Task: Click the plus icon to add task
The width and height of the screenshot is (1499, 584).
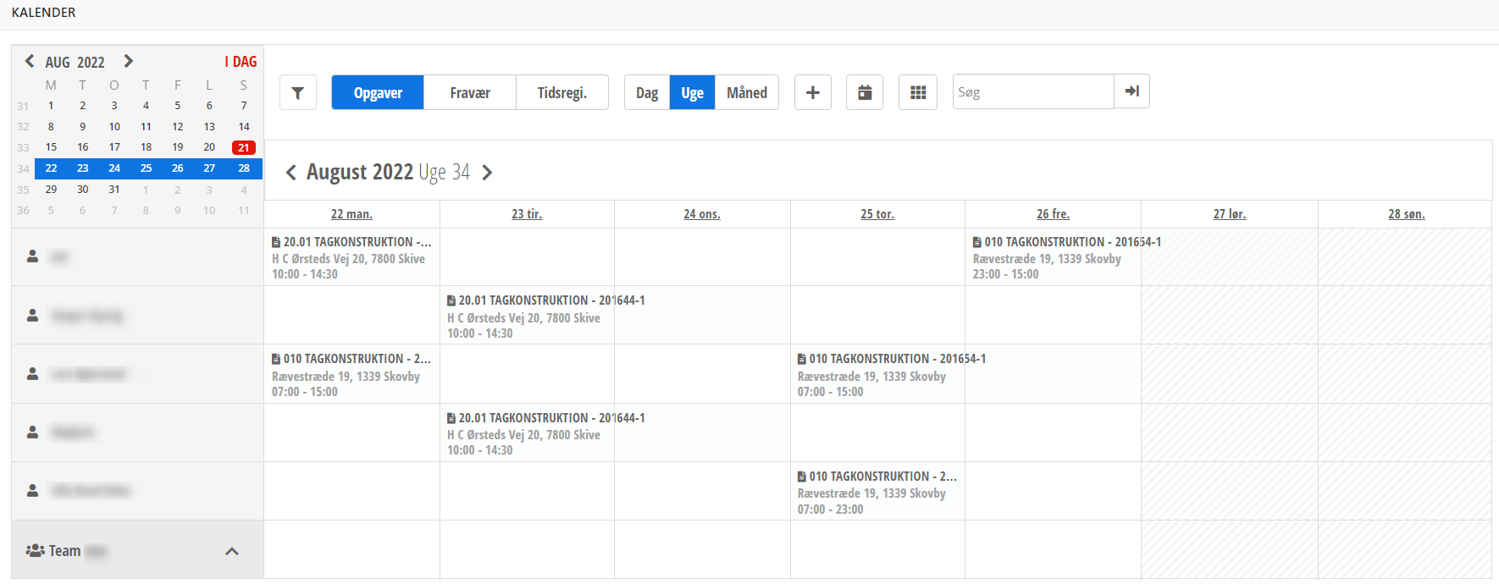Action: point(812,93)
